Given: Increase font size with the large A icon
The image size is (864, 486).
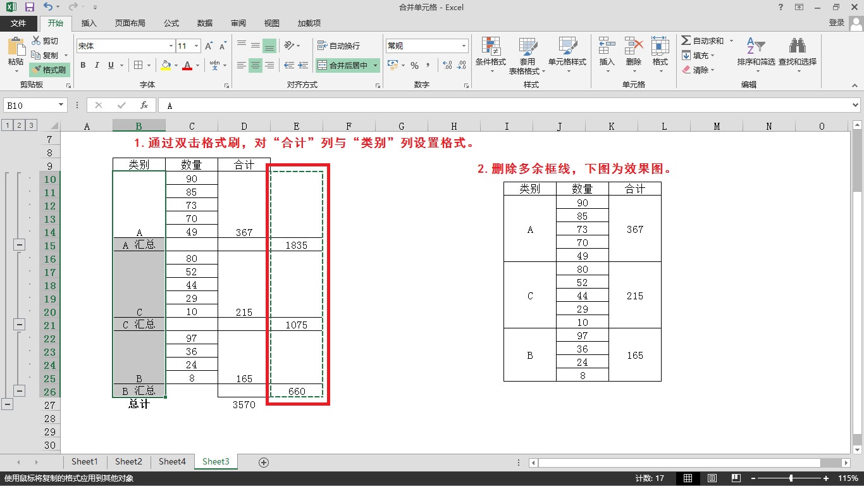Looking at the screenshot, I should tap(209, 46).
